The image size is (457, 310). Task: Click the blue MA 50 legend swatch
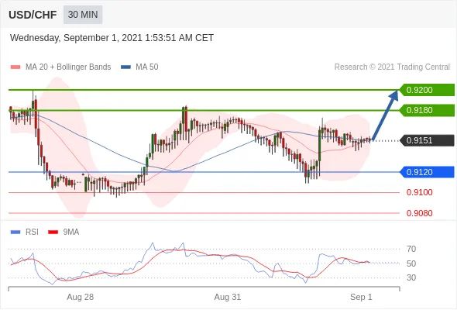125,67
